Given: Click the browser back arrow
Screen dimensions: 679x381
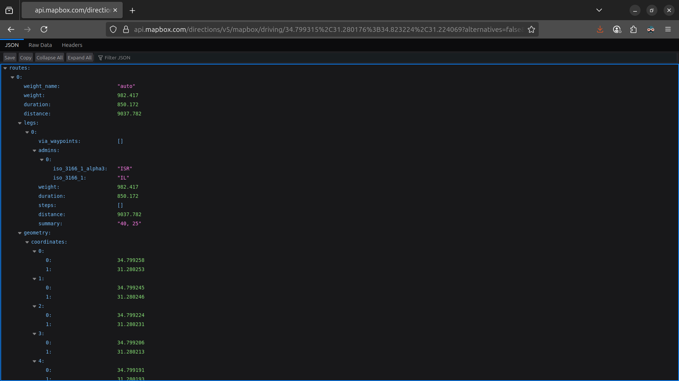Looking at the screenshot, I should [11, 29].
